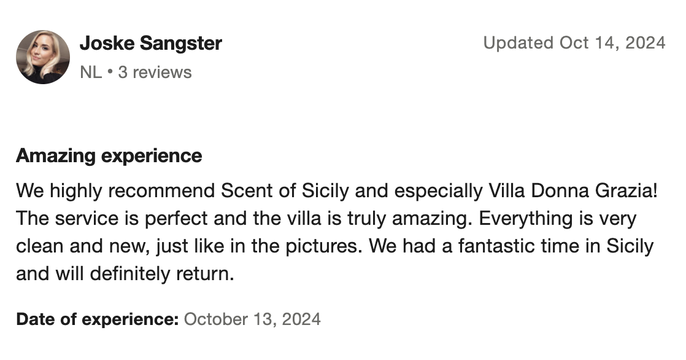Click the "3 reviews" count
The width and height of the screenshot is (686, 360).
point(155,72)
